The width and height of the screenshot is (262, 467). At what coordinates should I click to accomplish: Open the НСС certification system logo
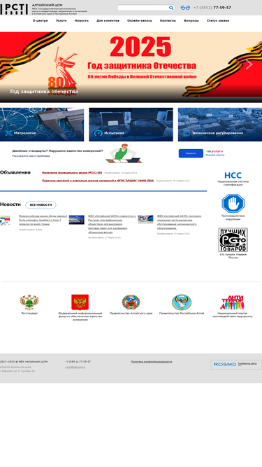[233, 176]
